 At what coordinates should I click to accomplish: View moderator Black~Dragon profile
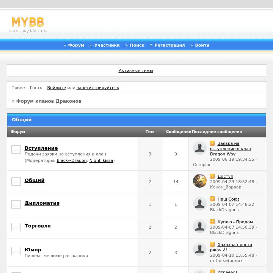click(72, 160)
